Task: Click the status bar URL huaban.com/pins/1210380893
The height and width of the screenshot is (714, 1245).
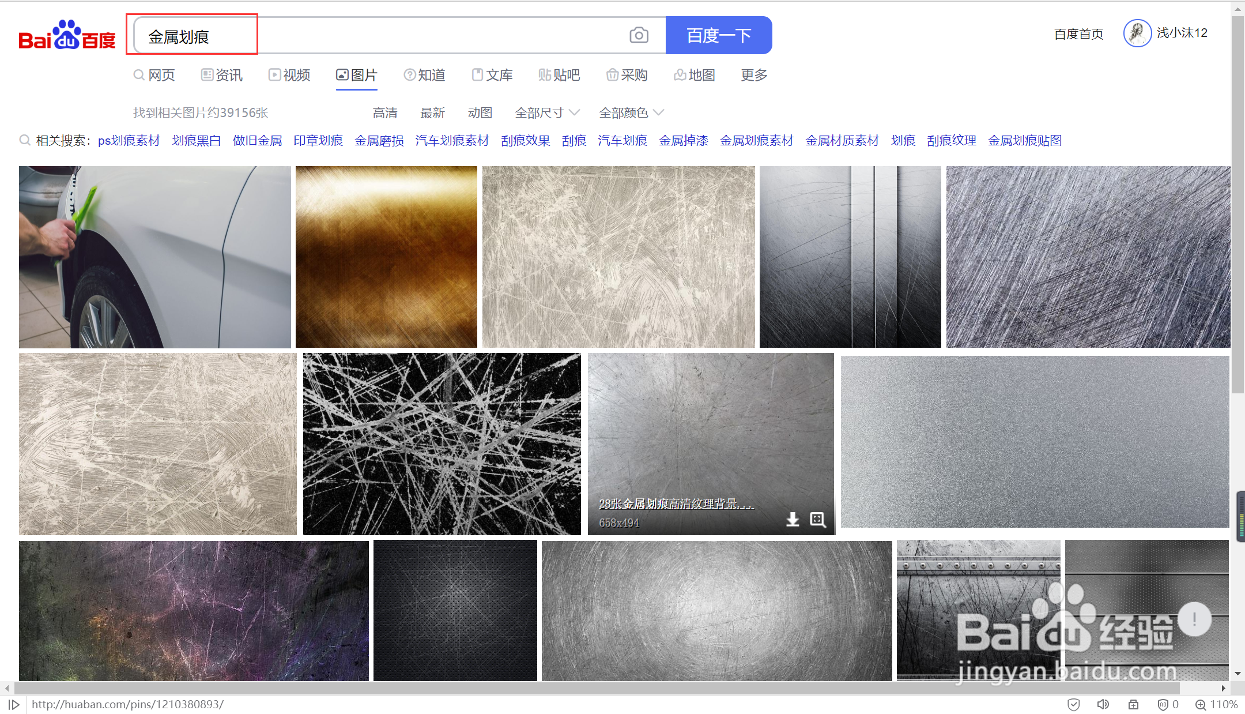Action: [127, 704]
